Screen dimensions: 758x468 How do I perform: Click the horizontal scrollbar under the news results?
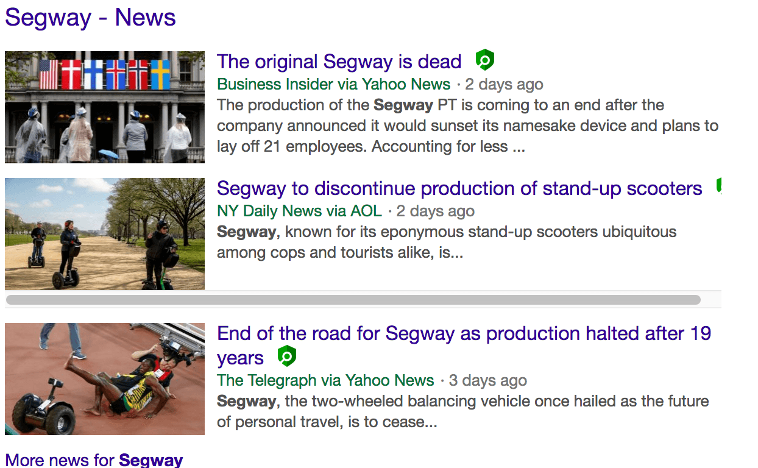point(353,300)
